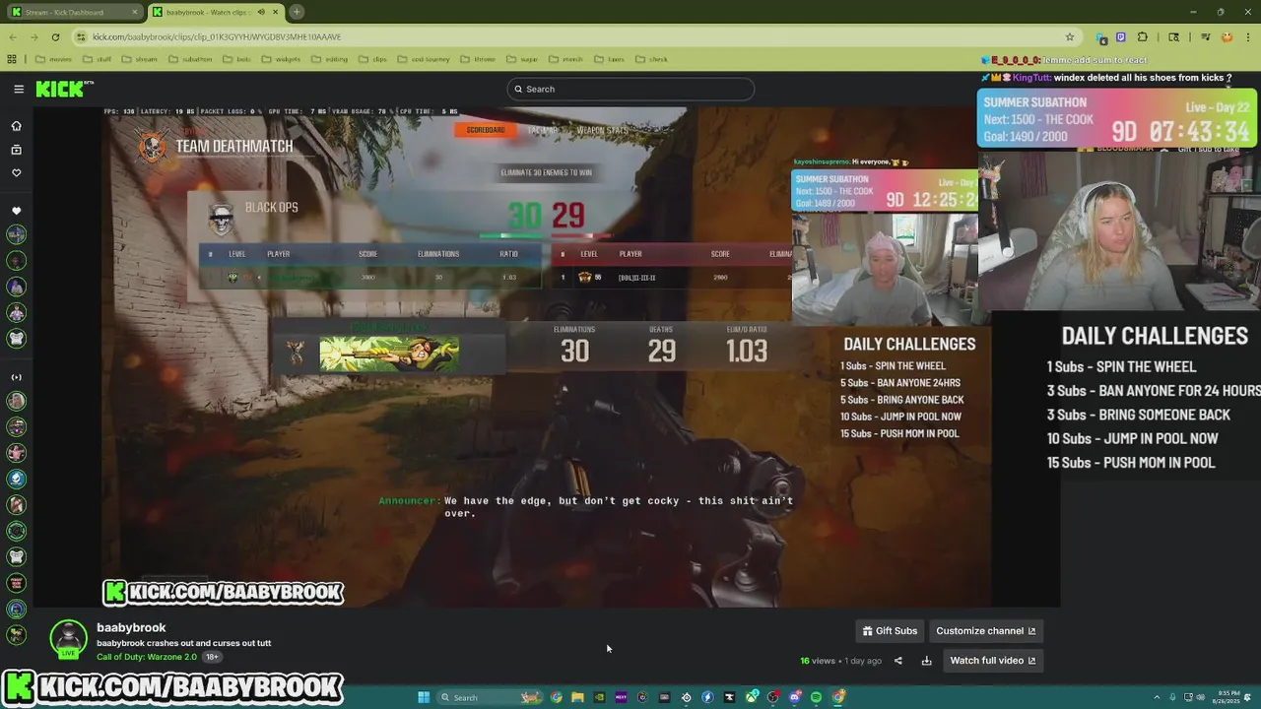
Task: Open the bots bookmark folder
Action: [236, 59]
